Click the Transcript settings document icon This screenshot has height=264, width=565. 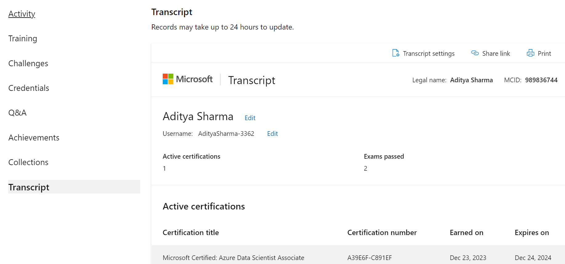(x=396, y=53)
